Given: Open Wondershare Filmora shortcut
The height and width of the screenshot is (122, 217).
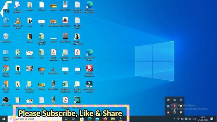Looking at the screenshot, I should [89, 87].
